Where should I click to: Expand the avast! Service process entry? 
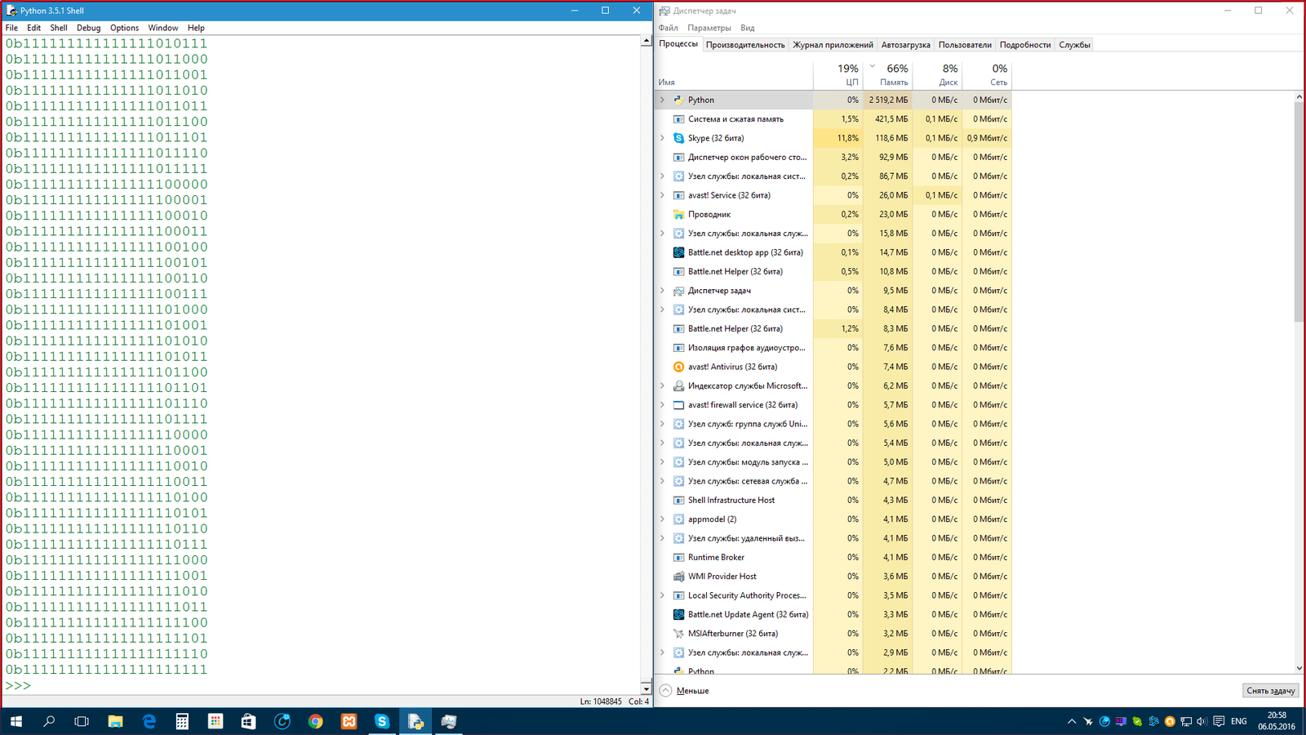pos(662,195)
